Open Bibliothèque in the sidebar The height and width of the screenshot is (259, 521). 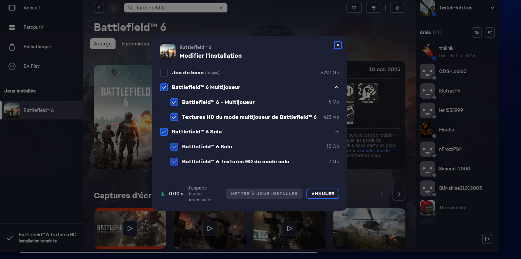[37, 47]
